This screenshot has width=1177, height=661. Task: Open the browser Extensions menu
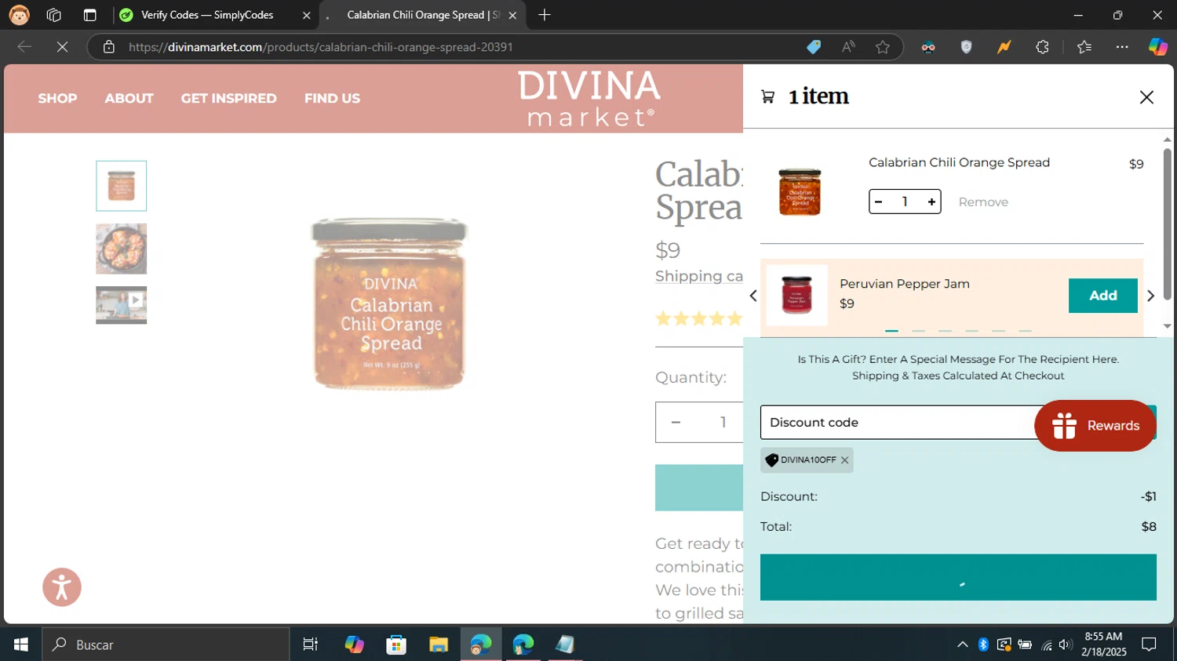tap(1042, 47)
